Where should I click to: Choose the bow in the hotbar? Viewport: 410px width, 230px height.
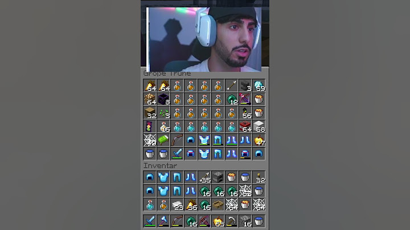point(177,221)
